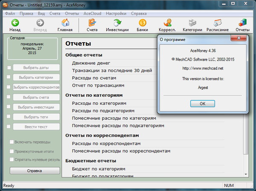This screenshot has width=256, height=191.
Task: Click the Справка button in left panel
Action: point(35,171)
